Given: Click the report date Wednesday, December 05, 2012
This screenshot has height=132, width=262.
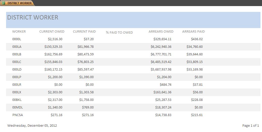Looking at the screenshot, I should tap(32, 125).
